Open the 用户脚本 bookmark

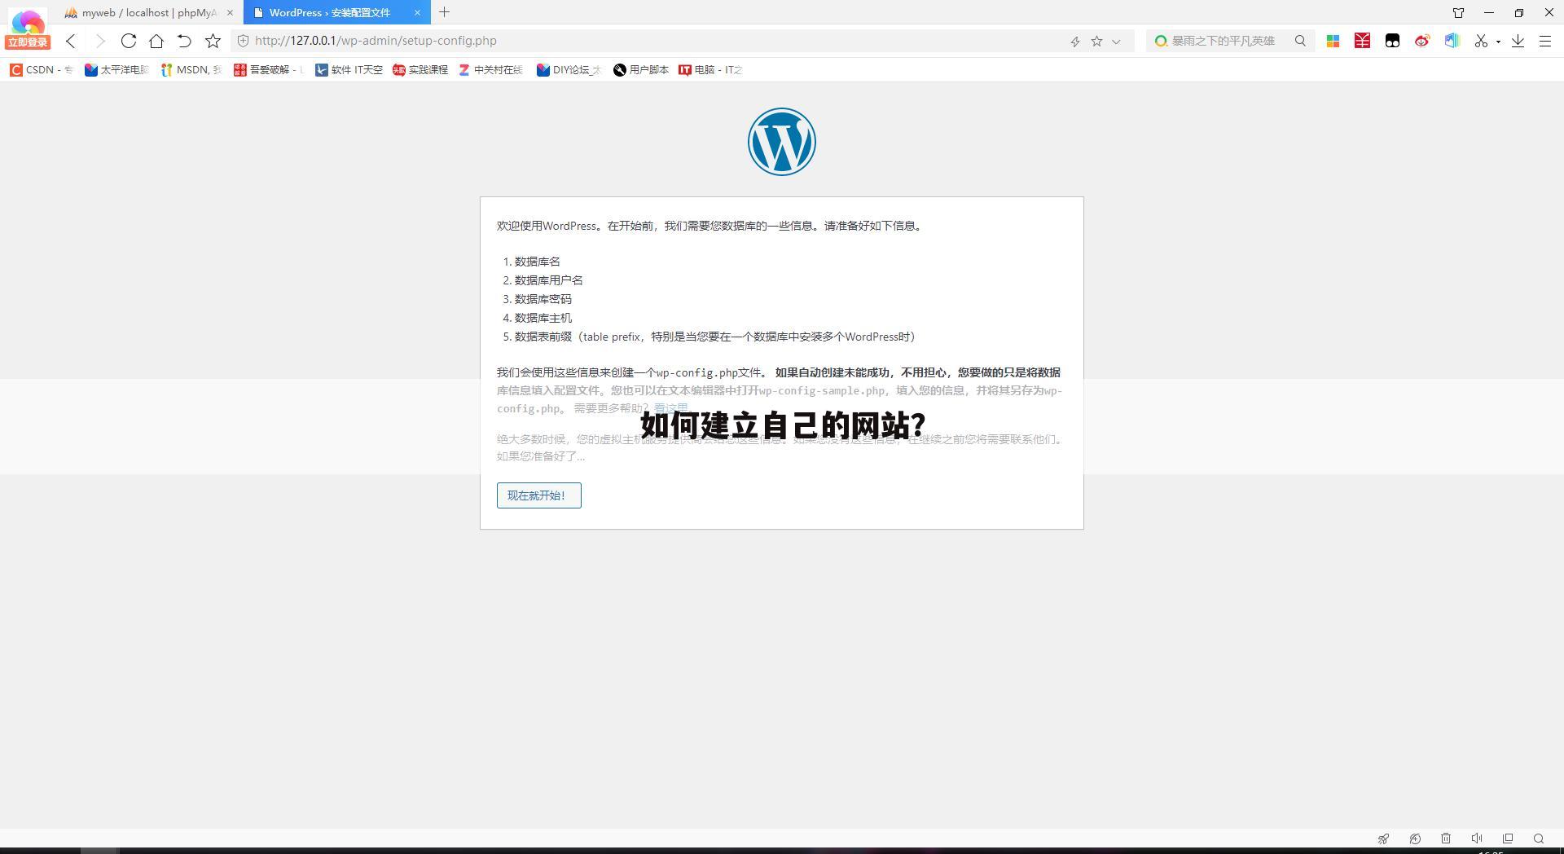[x=641, y=70]
